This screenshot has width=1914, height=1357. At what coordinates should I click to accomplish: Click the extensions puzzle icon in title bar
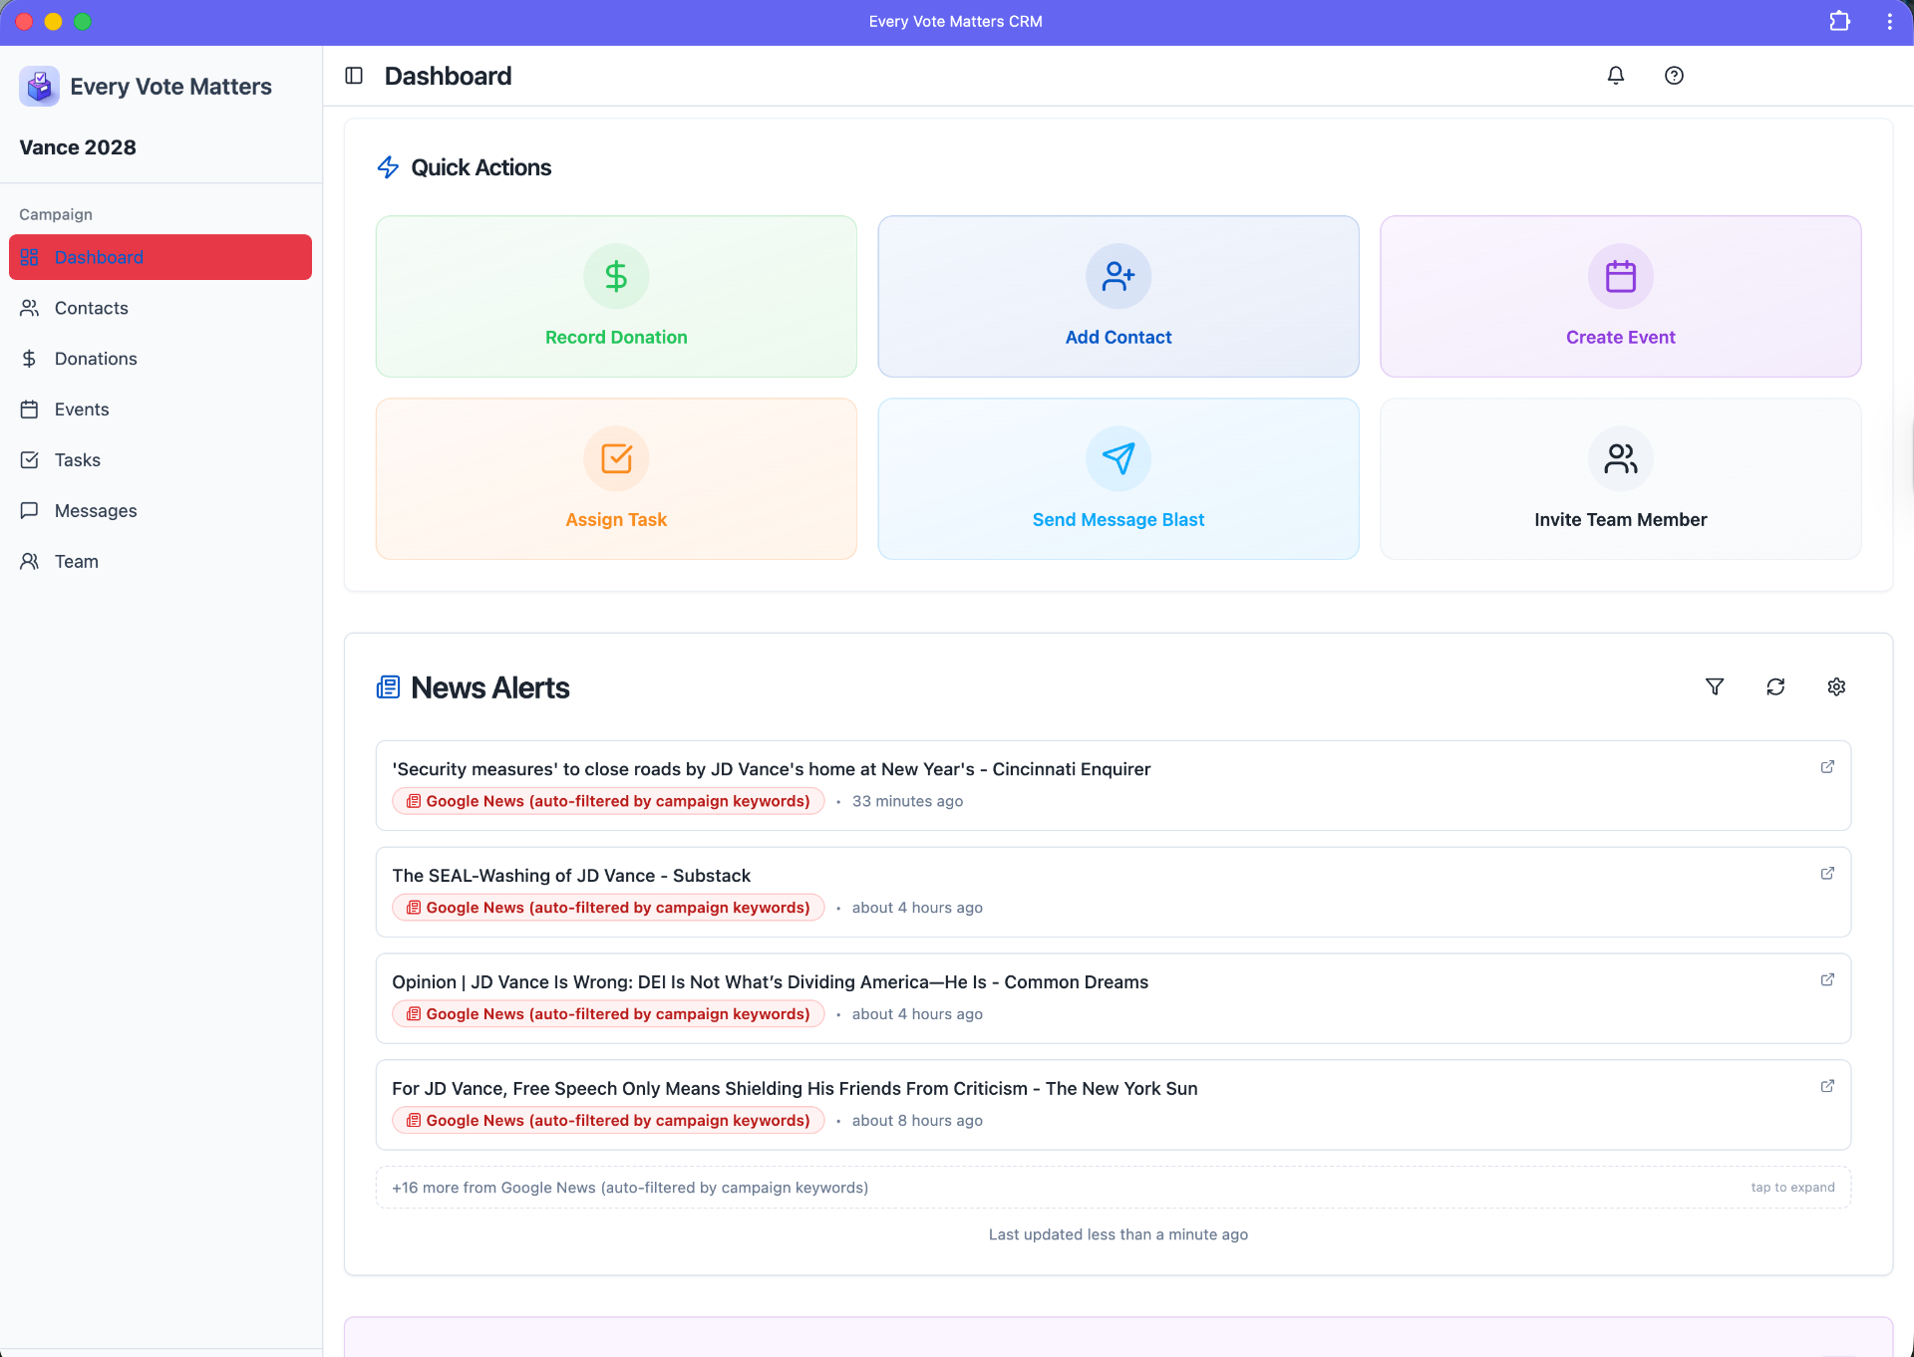point(1839,21)
